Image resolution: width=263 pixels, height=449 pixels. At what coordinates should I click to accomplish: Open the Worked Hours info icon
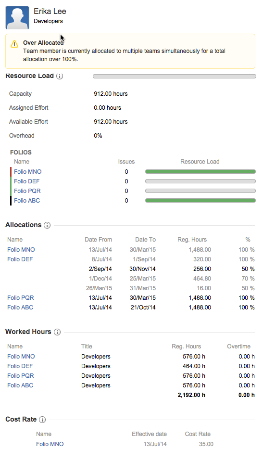(57, 332)
